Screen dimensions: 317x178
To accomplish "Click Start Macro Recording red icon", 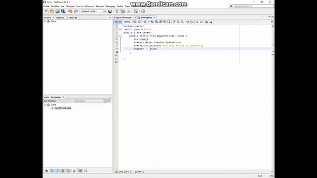I will coord(197,22).
